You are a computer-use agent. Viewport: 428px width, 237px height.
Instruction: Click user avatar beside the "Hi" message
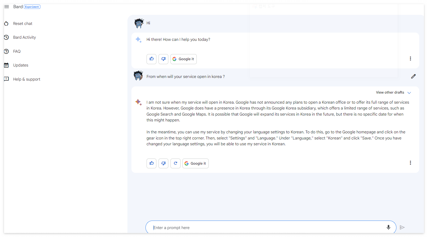point(139,23)
